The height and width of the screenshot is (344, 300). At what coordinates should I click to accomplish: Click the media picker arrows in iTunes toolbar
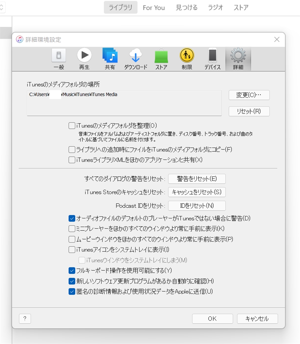click(2, 7)
